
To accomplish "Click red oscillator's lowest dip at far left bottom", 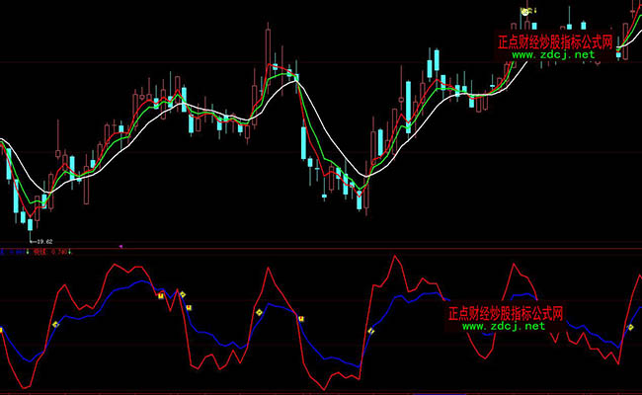I will (27, 387).
